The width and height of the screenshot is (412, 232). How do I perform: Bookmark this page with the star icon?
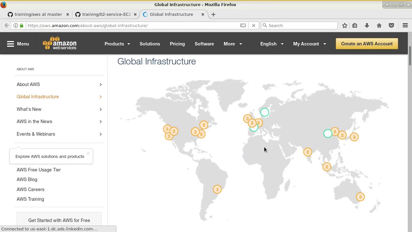point(345,25)
